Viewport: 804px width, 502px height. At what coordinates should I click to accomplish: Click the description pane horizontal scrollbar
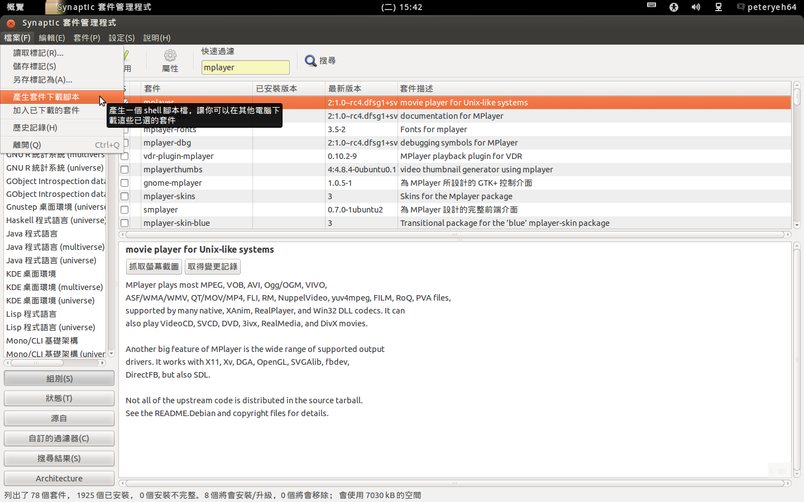455,484
